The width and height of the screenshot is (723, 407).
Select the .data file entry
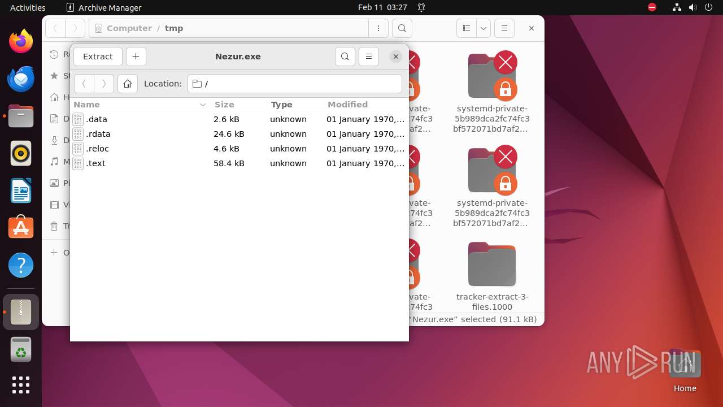point(239,119)
